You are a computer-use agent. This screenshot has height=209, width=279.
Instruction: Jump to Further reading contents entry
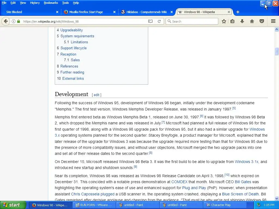click(x=72, y=72)
